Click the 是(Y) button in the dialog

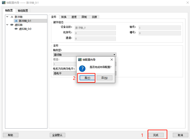[x=87, y=78]
